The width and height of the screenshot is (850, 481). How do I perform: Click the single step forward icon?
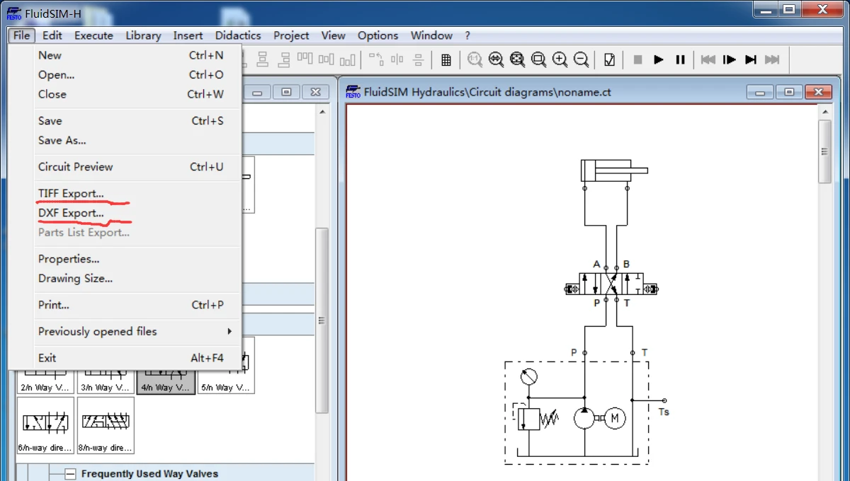(730, 60)
